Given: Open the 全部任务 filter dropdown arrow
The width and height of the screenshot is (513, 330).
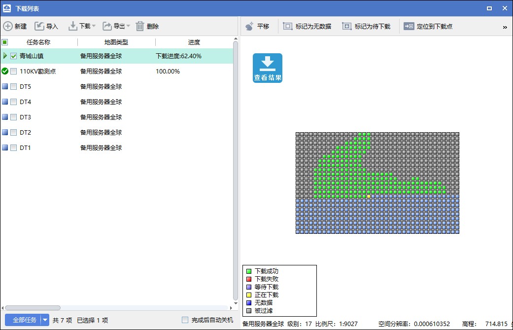Looking at the screenshot, I should click(x=45, y=320).
